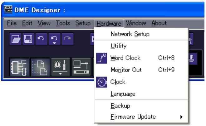206x126 pixels.
Task: Choose Backup from the Hardware menu
Action: point(141,106)
